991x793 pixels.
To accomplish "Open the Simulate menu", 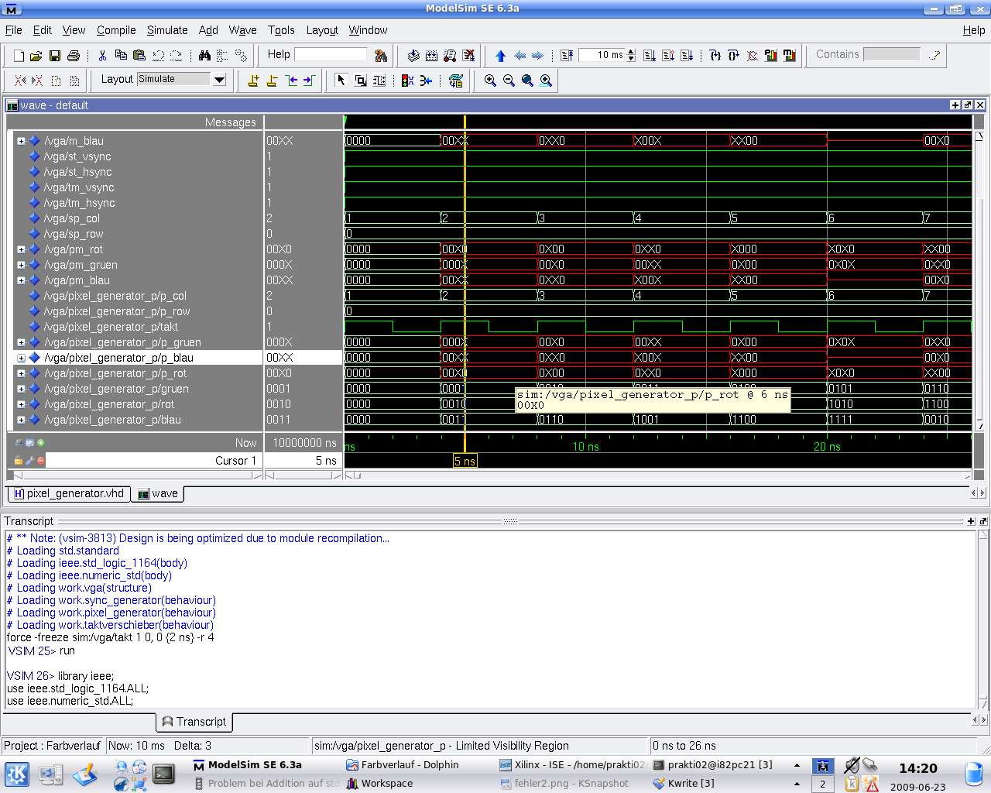I will pos(167,30).
